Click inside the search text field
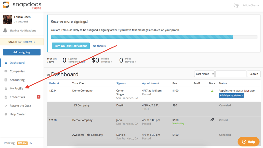The height and width of the screenshot is (148, 263). point(230,74)
